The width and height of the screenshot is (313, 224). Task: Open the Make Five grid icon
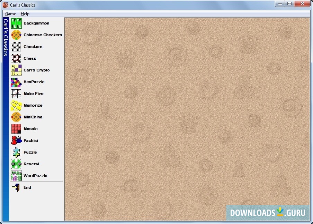pos(16,94)
